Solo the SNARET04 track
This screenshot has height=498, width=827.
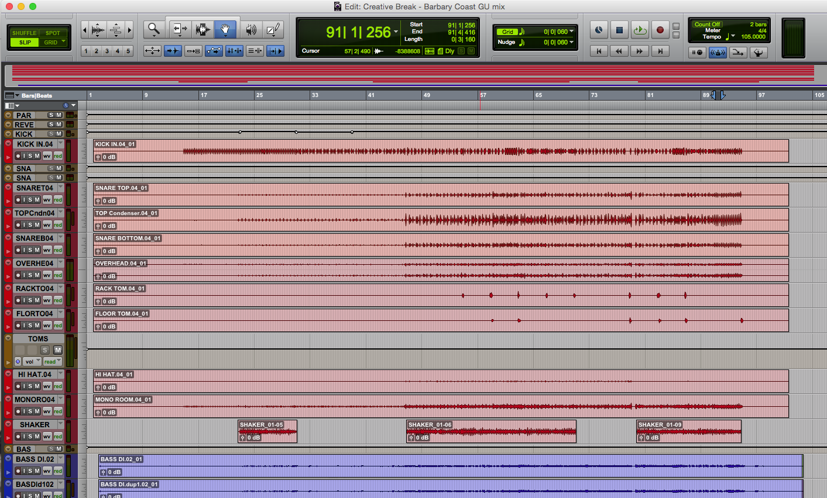30,200
